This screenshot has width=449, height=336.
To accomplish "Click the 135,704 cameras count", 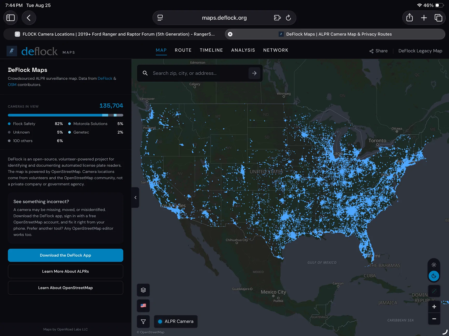I will click(x=111, y=106).
